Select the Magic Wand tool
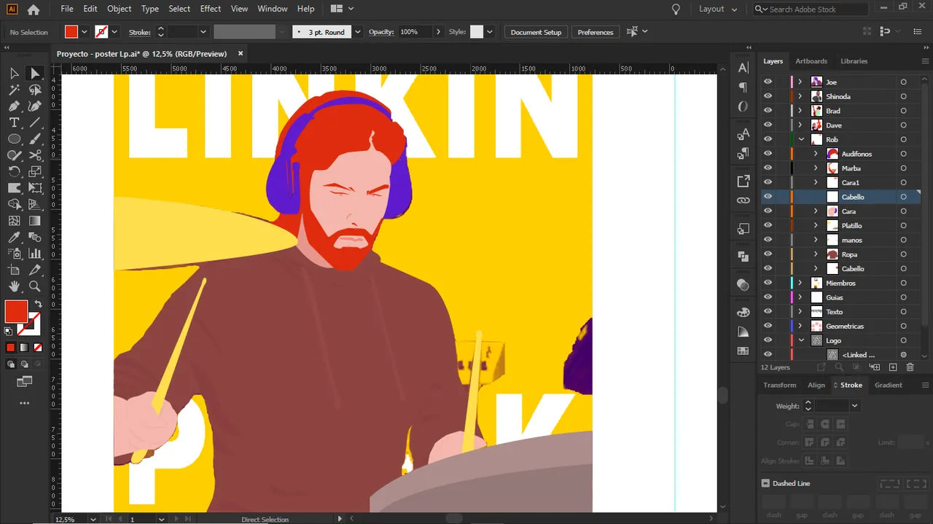933x524 pixels. (14, 90)
